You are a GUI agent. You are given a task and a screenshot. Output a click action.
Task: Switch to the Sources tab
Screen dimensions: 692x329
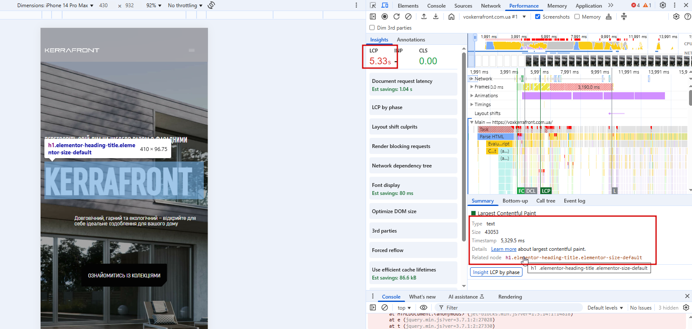click(x=463, y=5)
